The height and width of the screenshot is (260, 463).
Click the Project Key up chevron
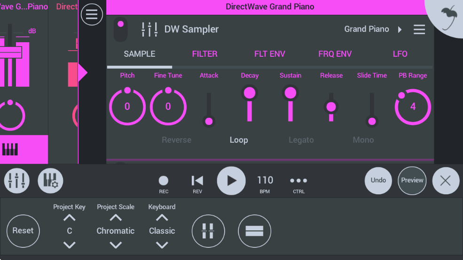coord(70,218)
